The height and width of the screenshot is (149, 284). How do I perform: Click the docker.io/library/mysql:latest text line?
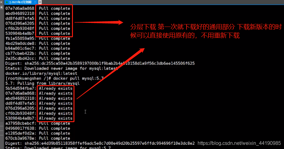click(x=41, y=74)
